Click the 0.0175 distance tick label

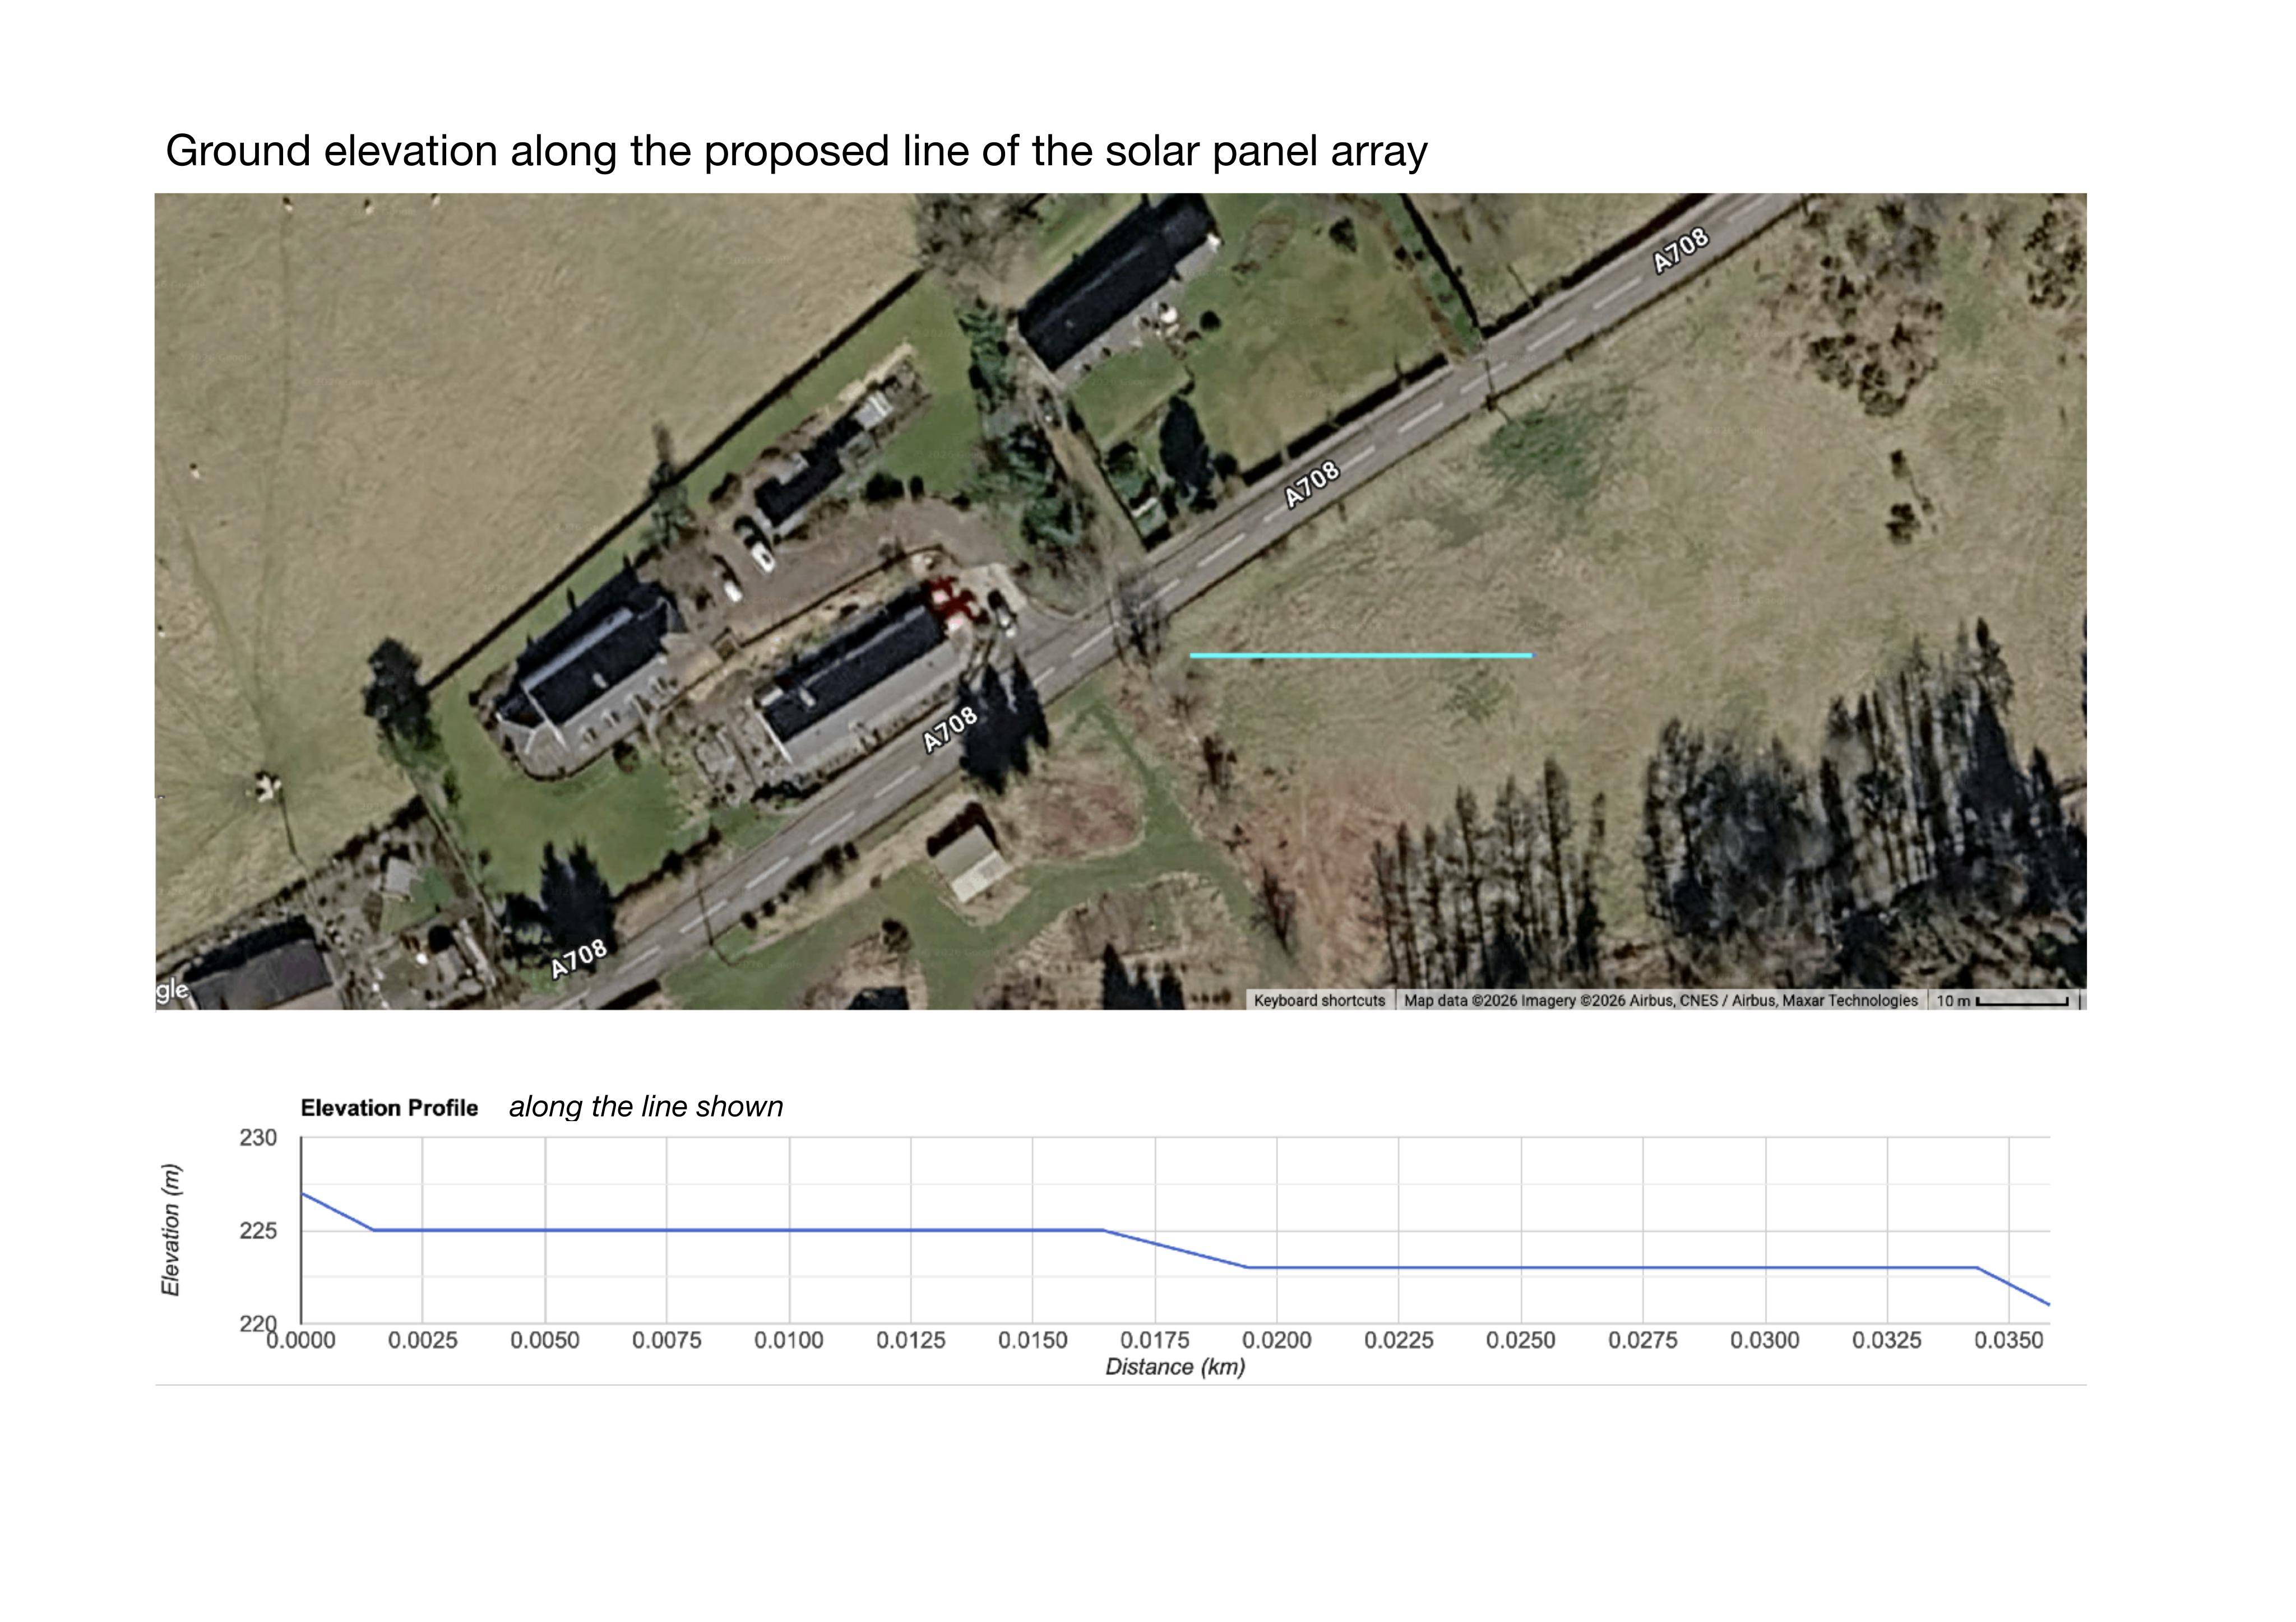(1155, 1340)
